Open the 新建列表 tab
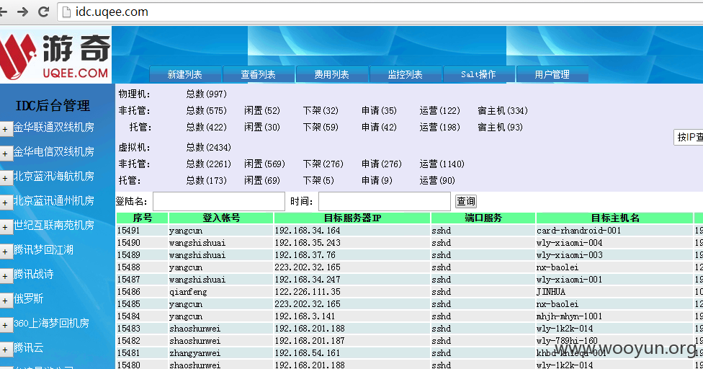Screen dimensions: 703x369 point(185,74)
